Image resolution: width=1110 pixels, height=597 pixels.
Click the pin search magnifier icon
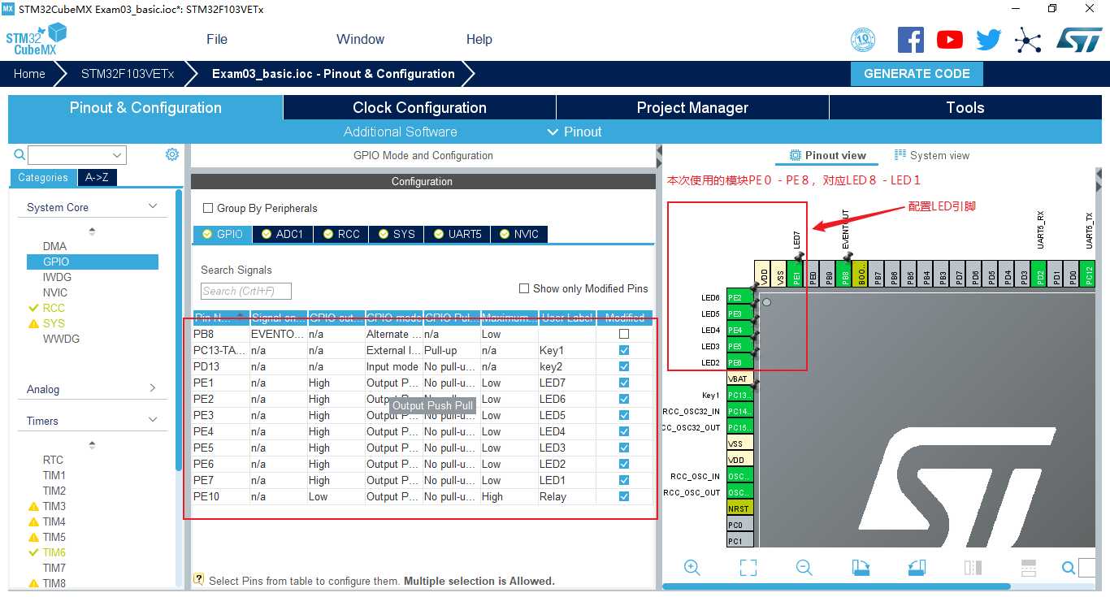(1069, 568)
